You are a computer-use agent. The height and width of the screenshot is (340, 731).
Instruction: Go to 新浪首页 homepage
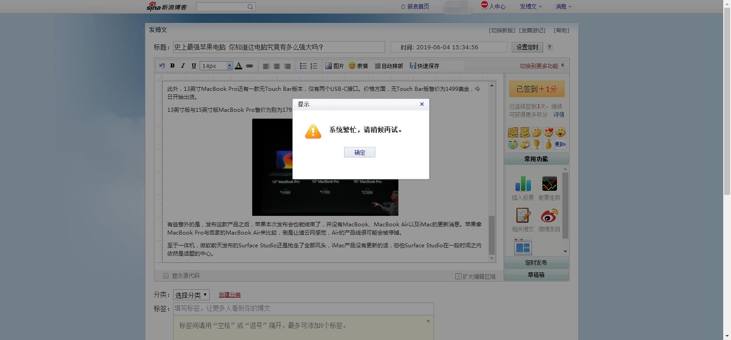tap(415, 6)
